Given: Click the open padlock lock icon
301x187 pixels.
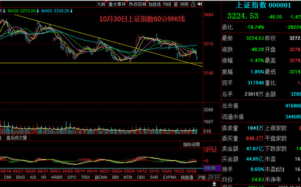Looking at the screenshot, I should point(193,4).
